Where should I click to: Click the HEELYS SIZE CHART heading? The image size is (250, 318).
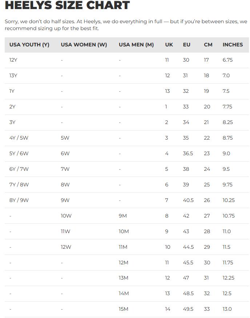(67, 5)
